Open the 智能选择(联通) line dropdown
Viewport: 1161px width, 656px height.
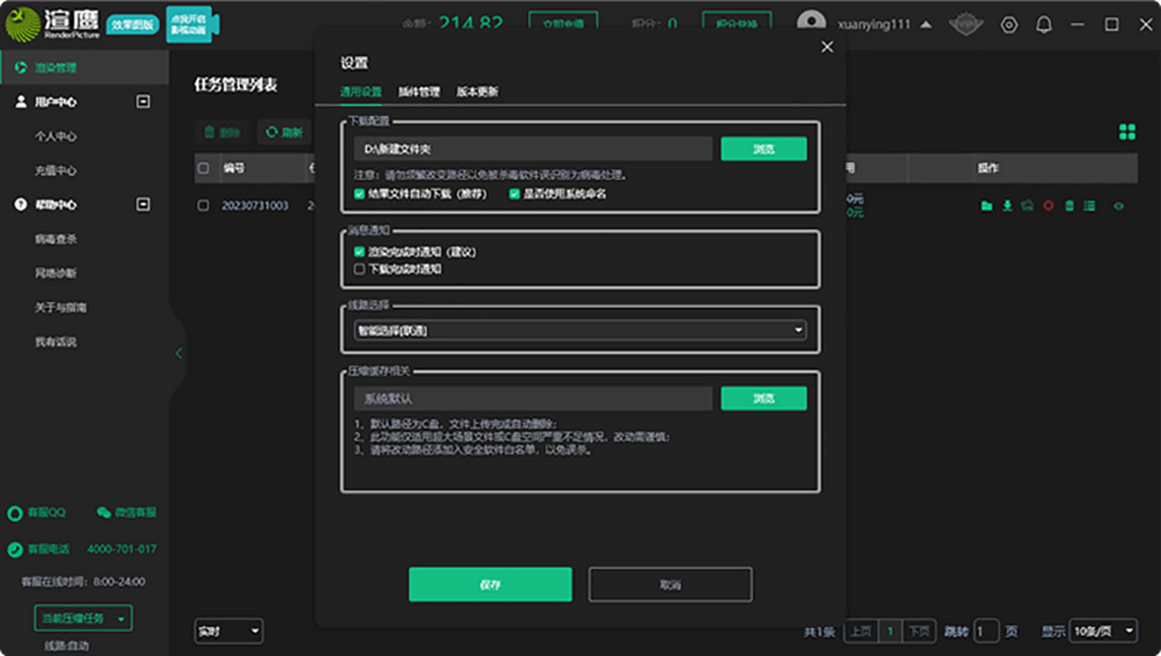(x=580, y=331)
